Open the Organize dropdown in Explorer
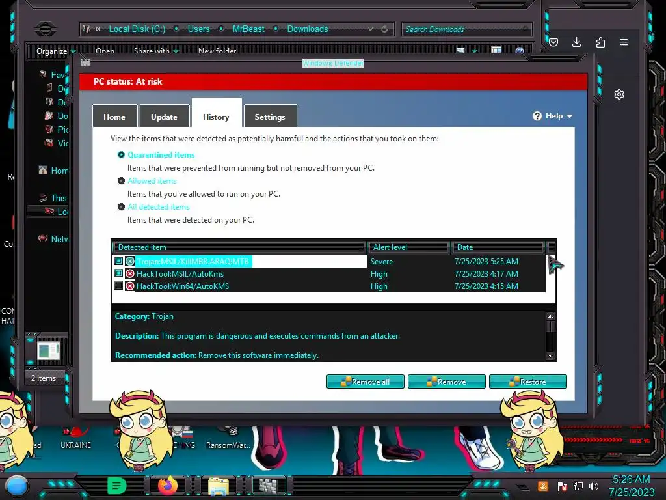Viewport: 666px width, 500px height. [x=56, y=51]
